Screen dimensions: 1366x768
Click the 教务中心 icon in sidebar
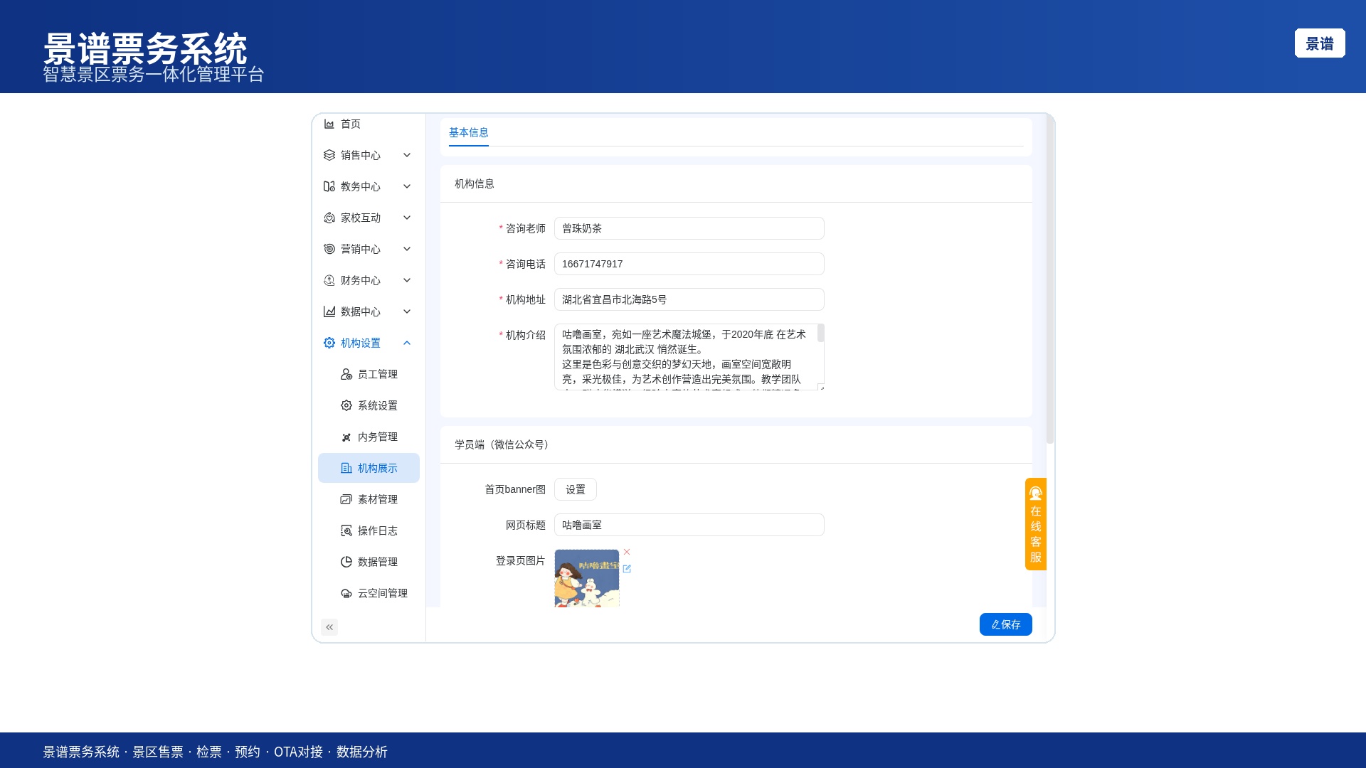click(x=329, y=186)
